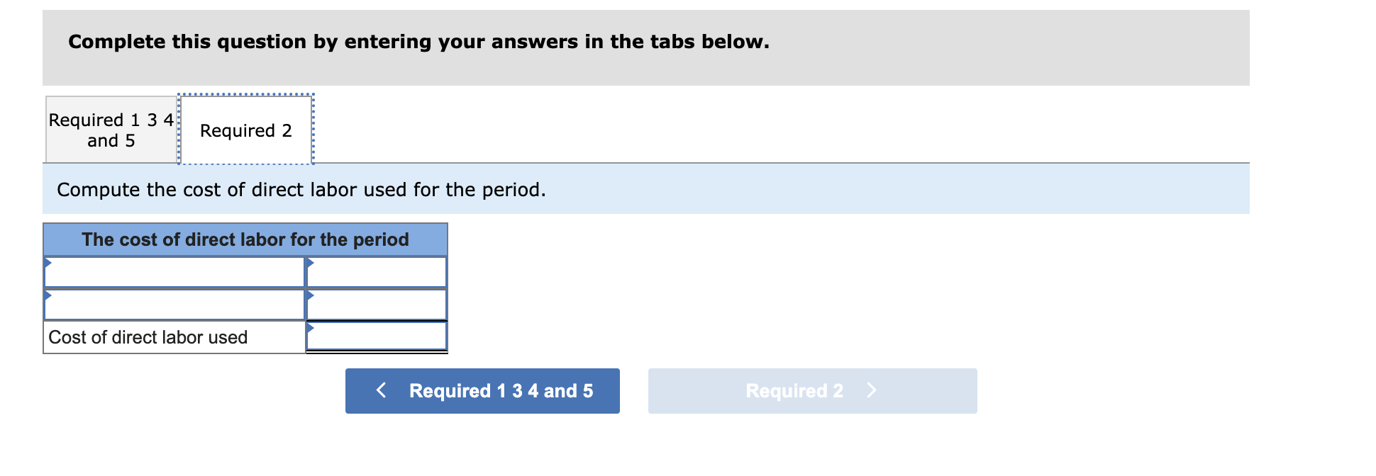Open the second row account dropdown
1376x476 pixels.
174,305
